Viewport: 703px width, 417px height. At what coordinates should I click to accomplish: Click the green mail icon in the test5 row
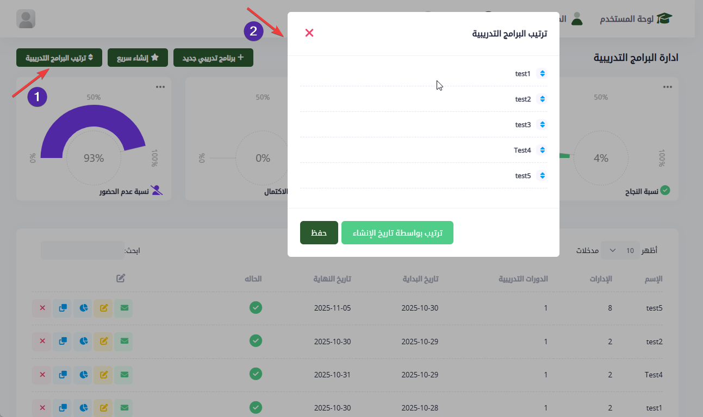point(125,308)
